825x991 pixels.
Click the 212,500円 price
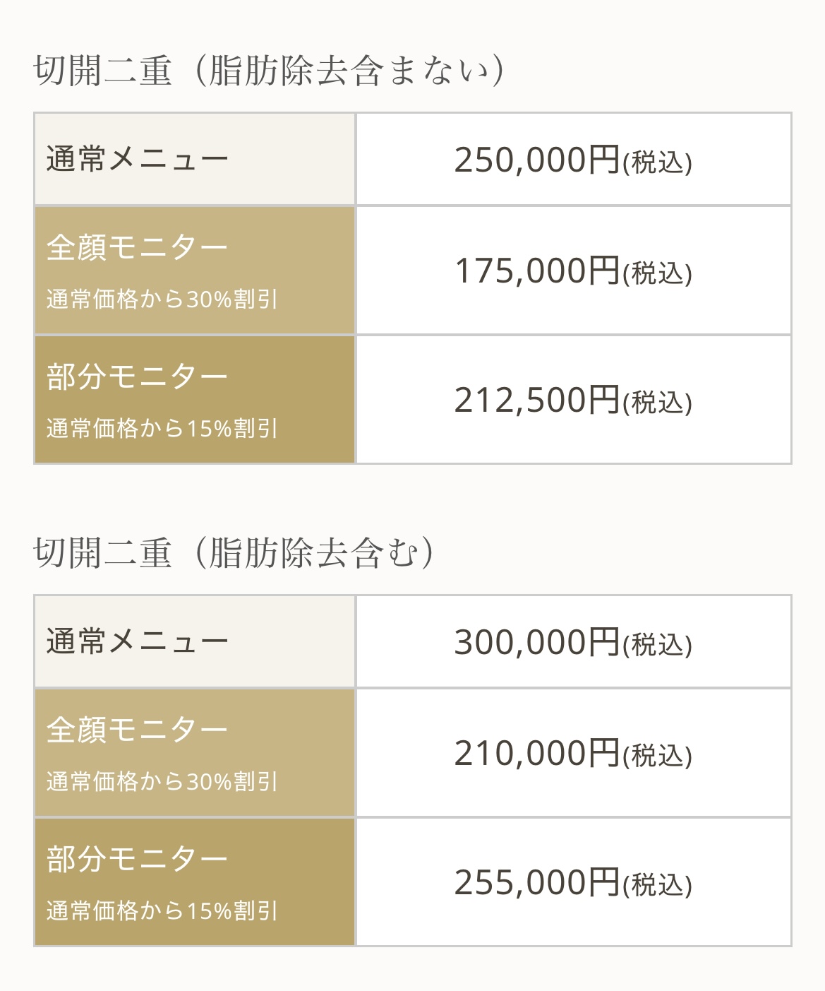coord(536,400)
